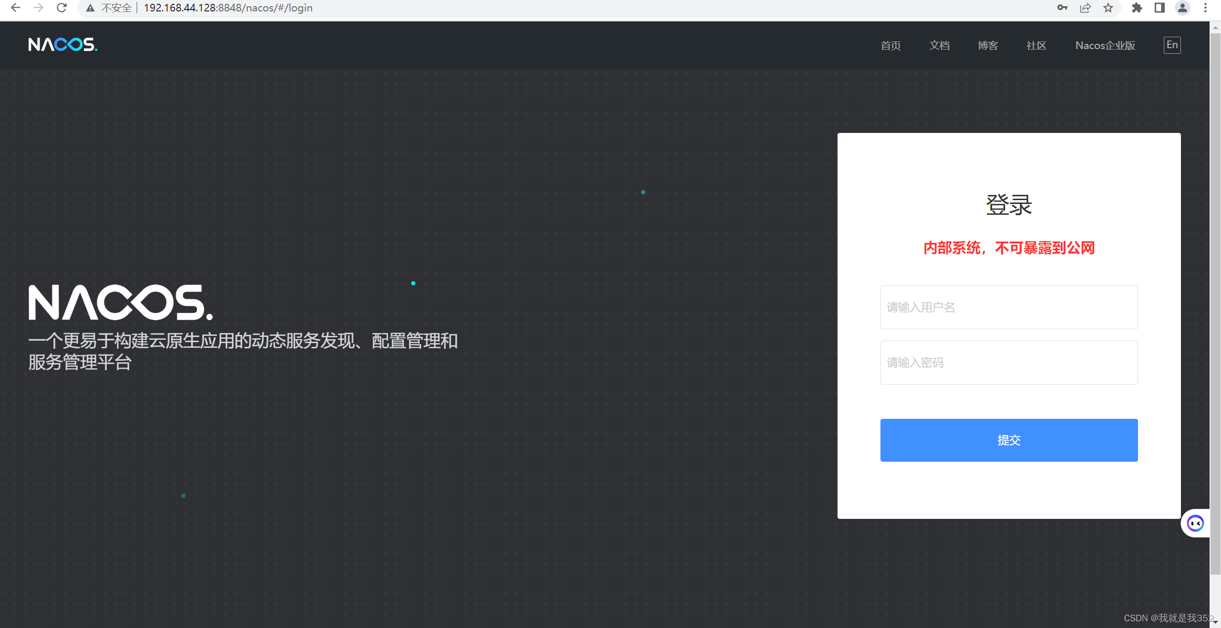The height and width of the screenshot is (628, 1221).
Task: Go back with browser back arrow
Action: click(15, 8)
